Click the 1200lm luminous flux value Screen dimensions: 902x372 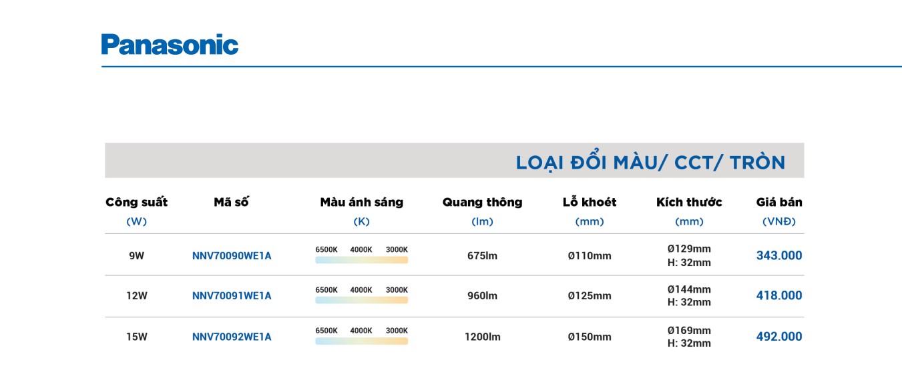pyautogui.click(x=482, y=337)
